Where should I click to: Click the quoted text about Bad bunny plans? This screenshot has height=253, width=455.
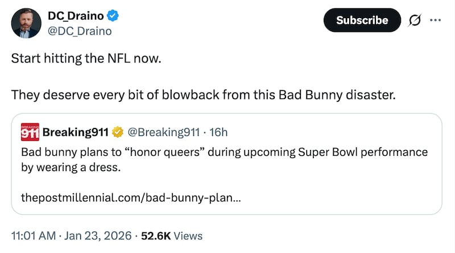tap(224, 160)
